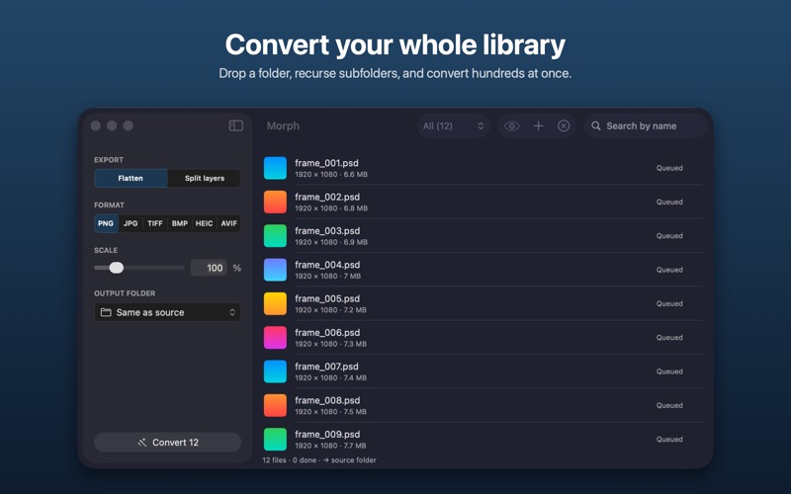Choose JPG output format
Viewport: 791px width, 494px height.
(131, 223)
